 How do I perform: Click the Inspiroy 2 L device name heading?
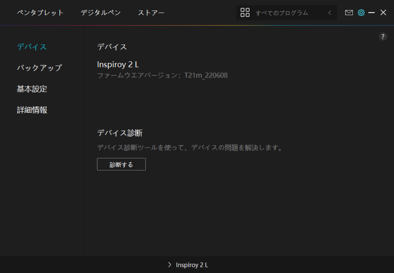coord(118,64)
